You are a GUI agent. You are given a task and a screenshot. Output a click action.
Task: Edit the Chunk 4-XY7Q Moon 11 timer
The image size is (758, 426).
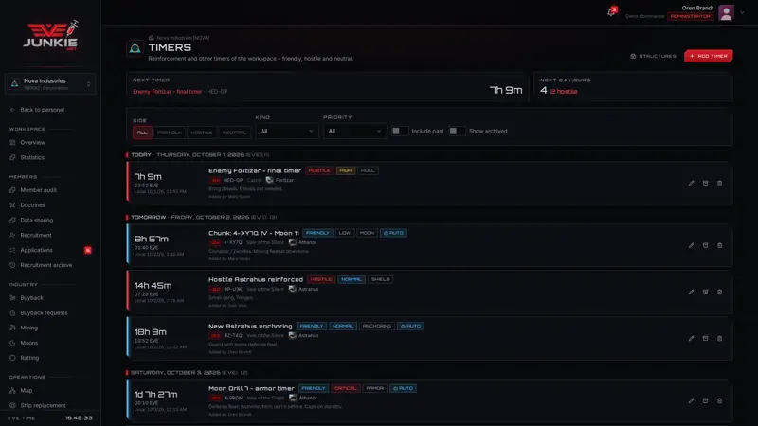691,245
